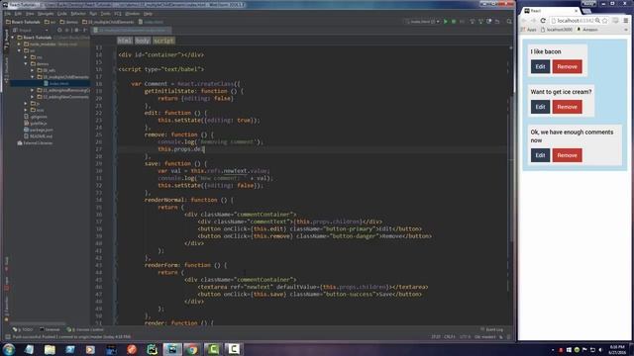This screenshot has height=356, width=634.
Task: Open the localhost:3000 bookmark
Action: 557,30
